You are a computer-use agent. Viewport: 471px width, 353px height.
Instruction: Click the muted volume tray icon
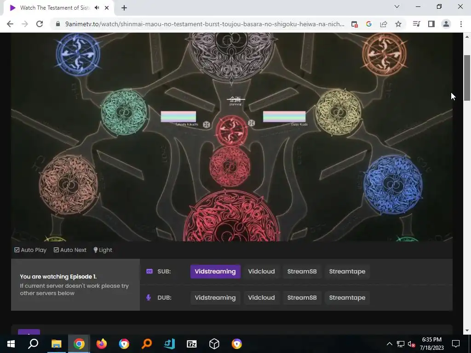point(412,344)
